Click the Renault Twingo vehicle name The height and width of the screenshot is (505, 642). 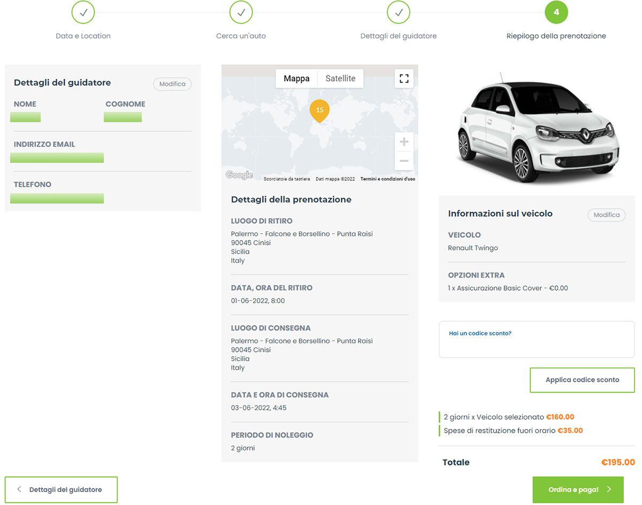(473, 248)
